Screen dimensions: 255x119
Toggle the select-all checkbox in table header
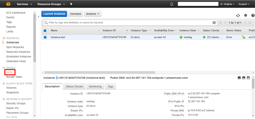click(x=45, y=31)
